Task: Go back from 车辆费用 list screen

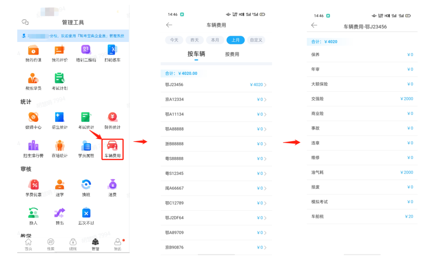Action: pos(169,25)
